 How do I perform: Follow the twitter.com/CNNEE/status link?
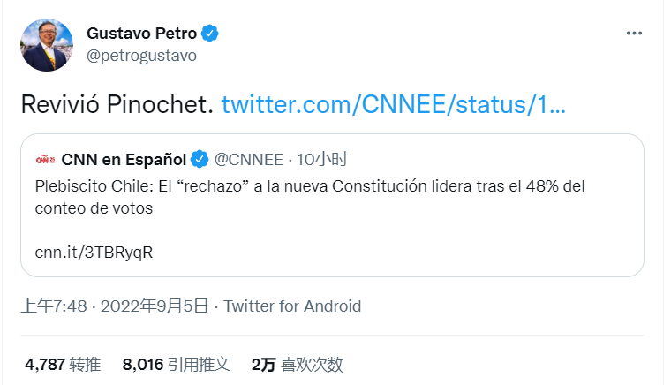click(x=393, y=104)
